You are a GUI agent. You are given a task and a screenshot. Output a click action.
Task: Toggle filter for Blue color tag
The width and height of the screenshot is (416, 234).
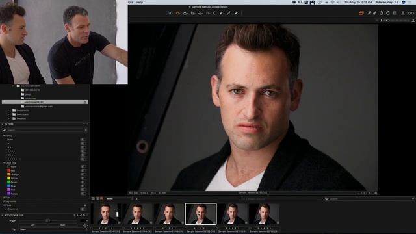click(x=83, y=186)
